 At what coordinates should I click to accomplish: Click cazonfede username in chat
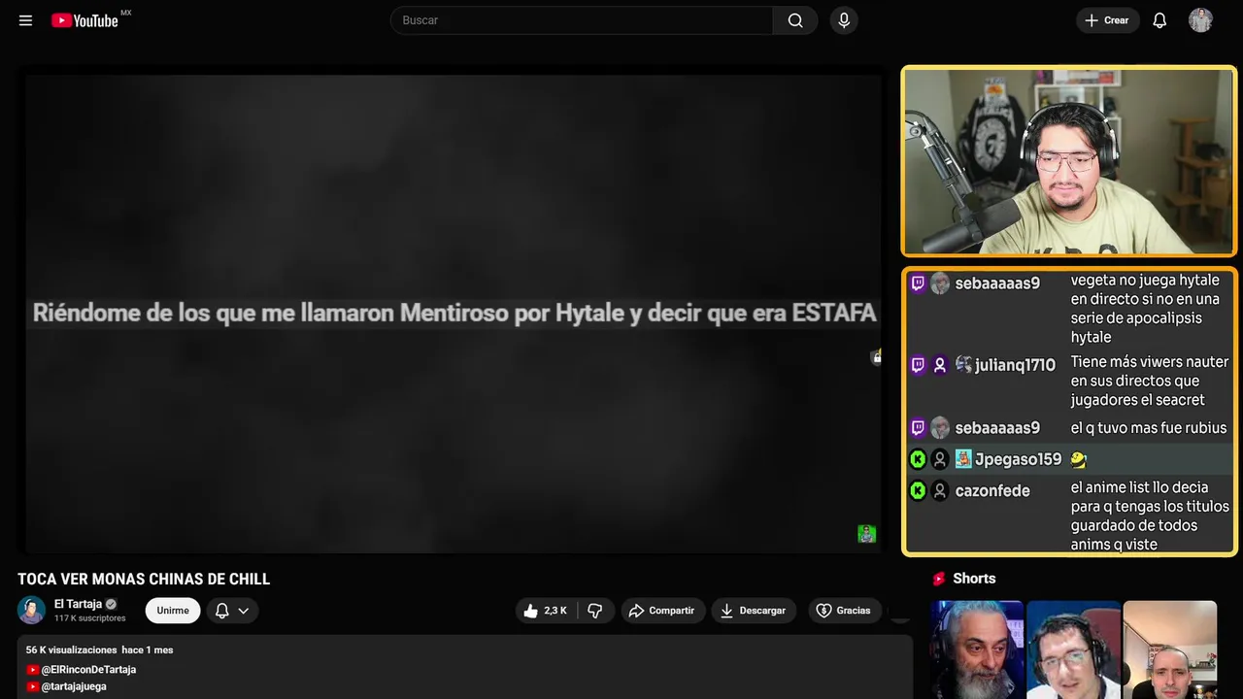pyautogui.click(x=992, y=491)
